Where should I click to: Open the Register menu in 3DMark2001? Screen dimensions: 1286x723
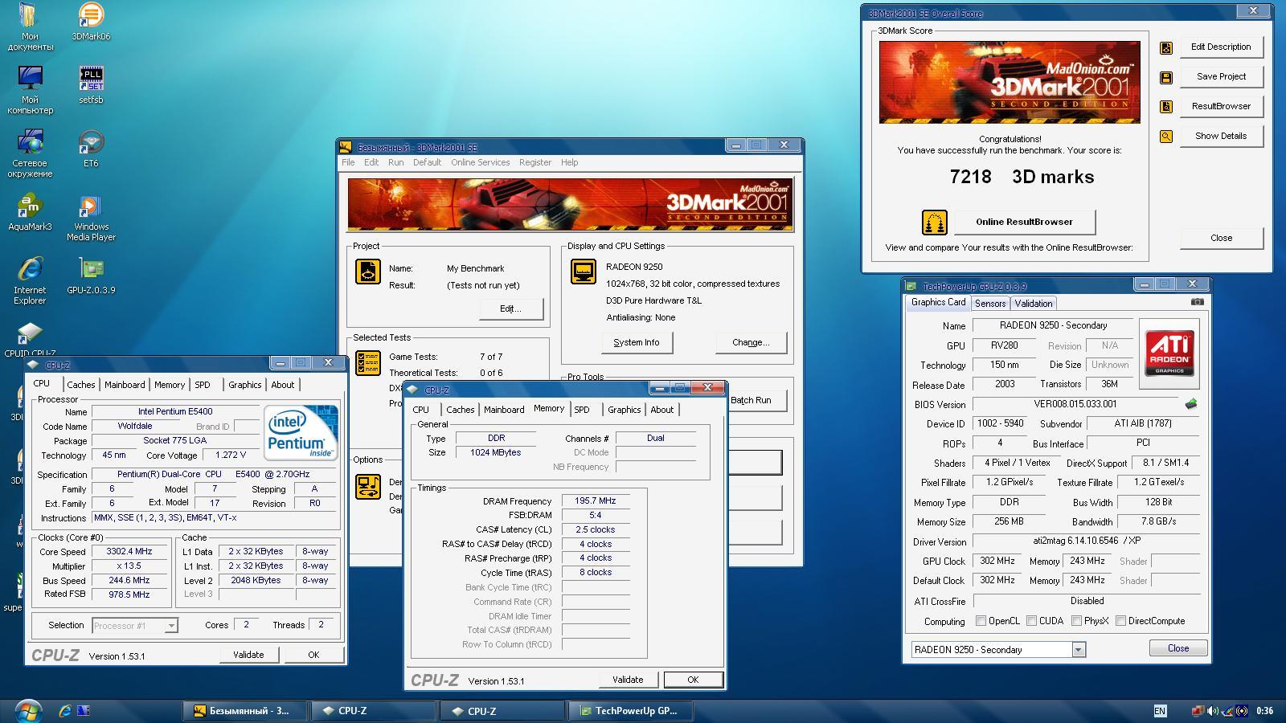pos(535,162)
